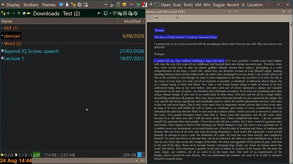
Task: Click the Win toolbar button
Action: [x=207, y=5]
